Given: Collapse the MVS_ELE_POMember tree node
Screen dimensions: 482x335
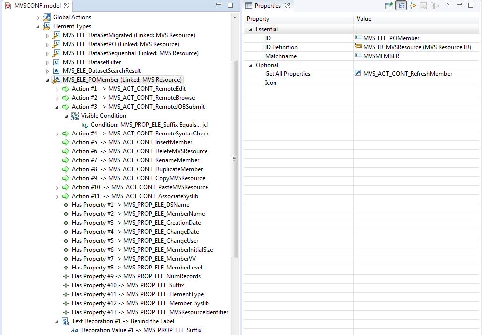Looking at the screenshot, I should [x=48, y=80].
